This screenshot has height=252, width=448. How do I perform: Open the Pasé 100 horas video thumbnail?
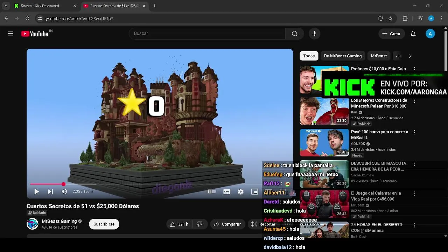click(324, 143)
